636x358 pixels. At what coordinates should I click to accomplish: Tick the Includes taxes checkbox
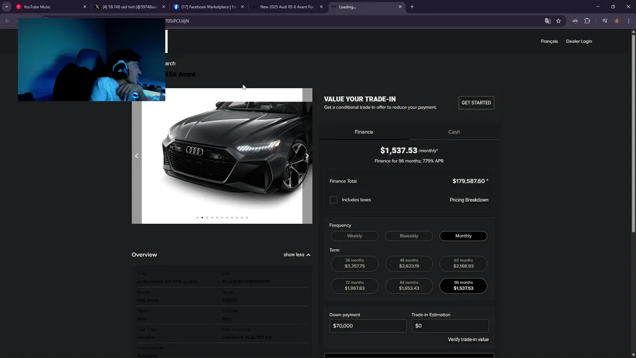coord(333,200)
